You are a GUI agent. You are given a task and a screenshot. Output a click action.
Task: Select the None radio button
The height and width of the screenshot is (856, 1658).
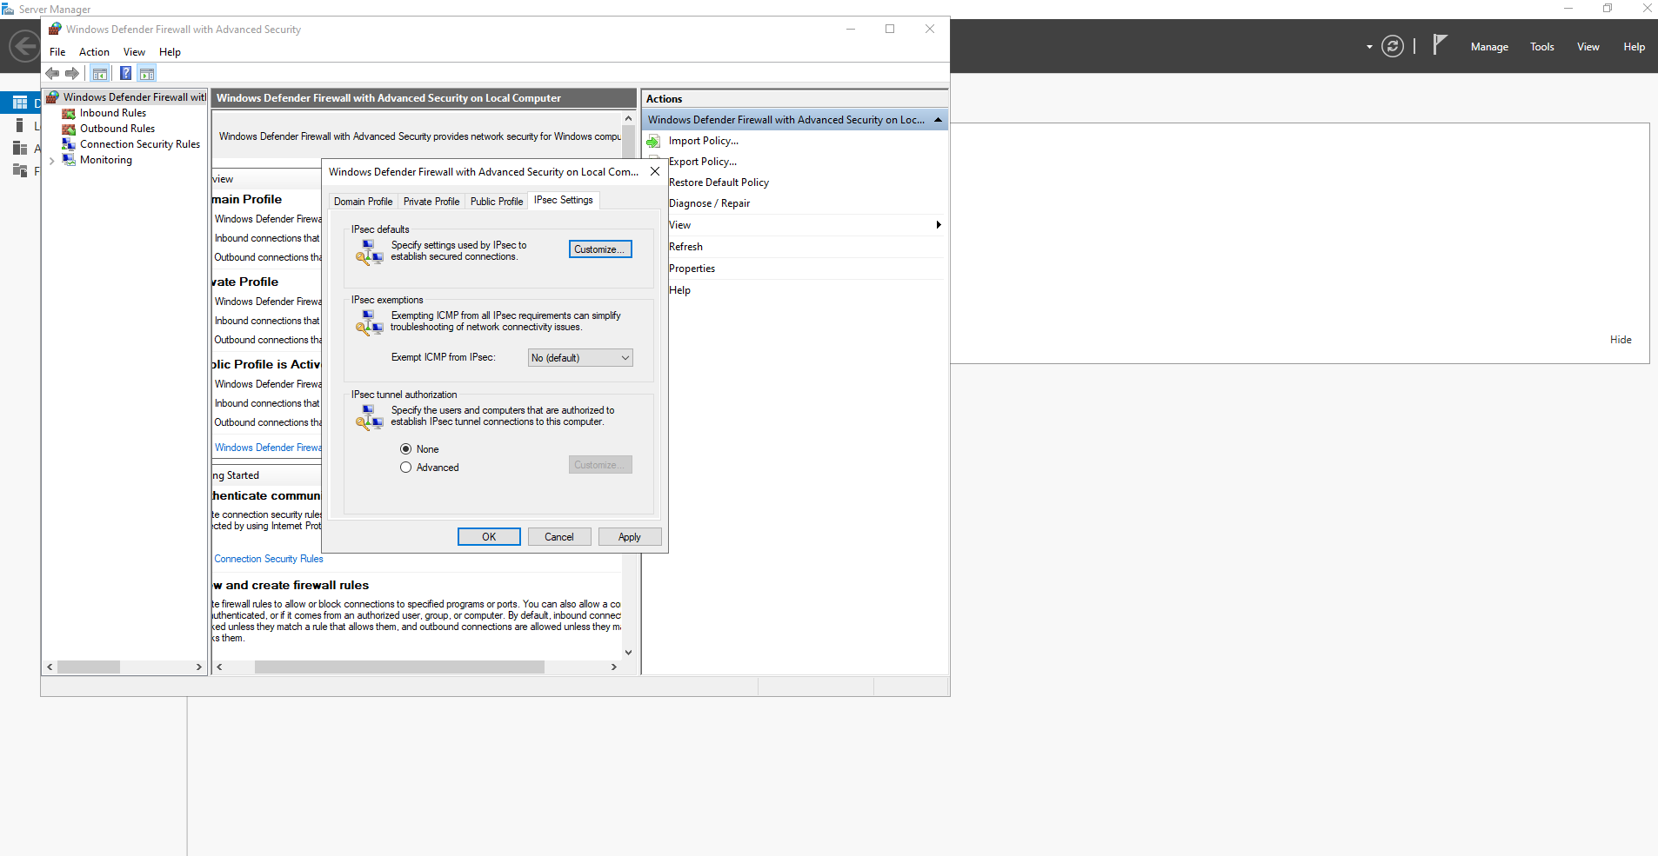[405, 449]
